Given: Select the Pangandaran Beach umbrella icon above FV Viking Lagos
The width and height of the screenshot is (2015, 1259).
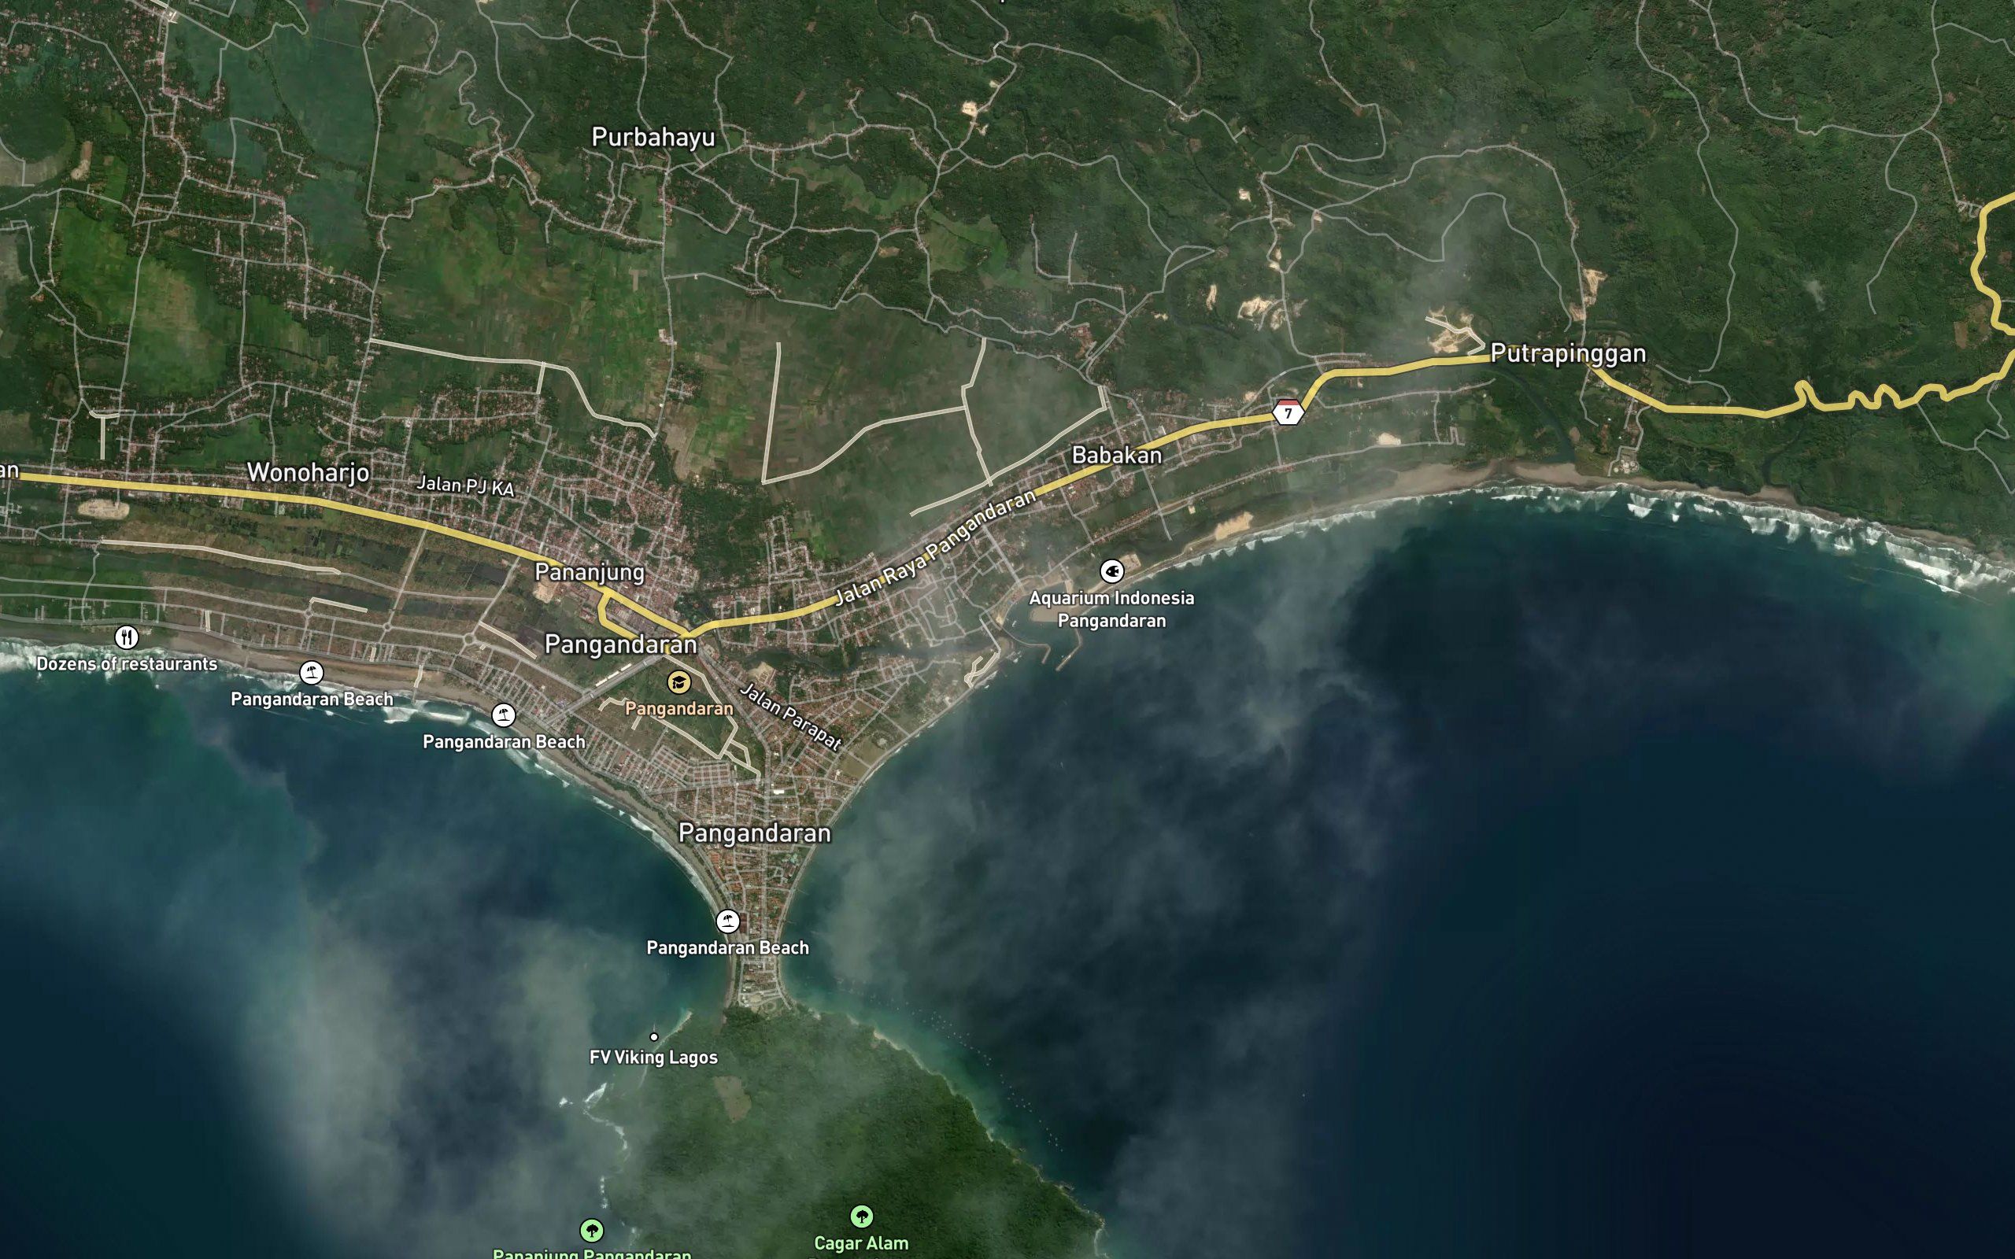Looking at the screenshot, I should click(728, 921).
